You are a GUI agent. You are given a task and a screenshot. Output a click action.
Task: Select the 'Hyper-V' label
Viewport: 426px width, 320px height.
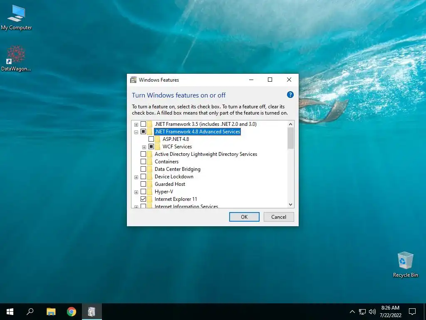[164, 192]
